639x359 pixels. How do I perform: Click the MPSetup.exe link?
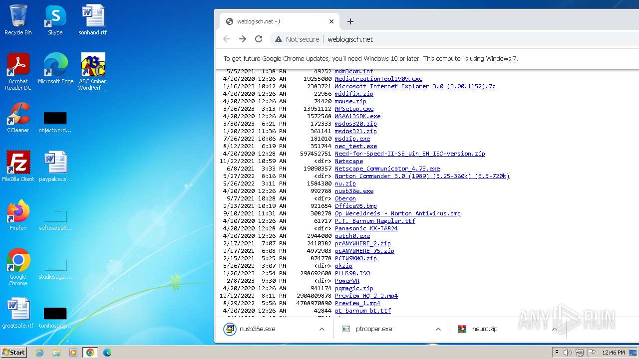click(354, 109)
